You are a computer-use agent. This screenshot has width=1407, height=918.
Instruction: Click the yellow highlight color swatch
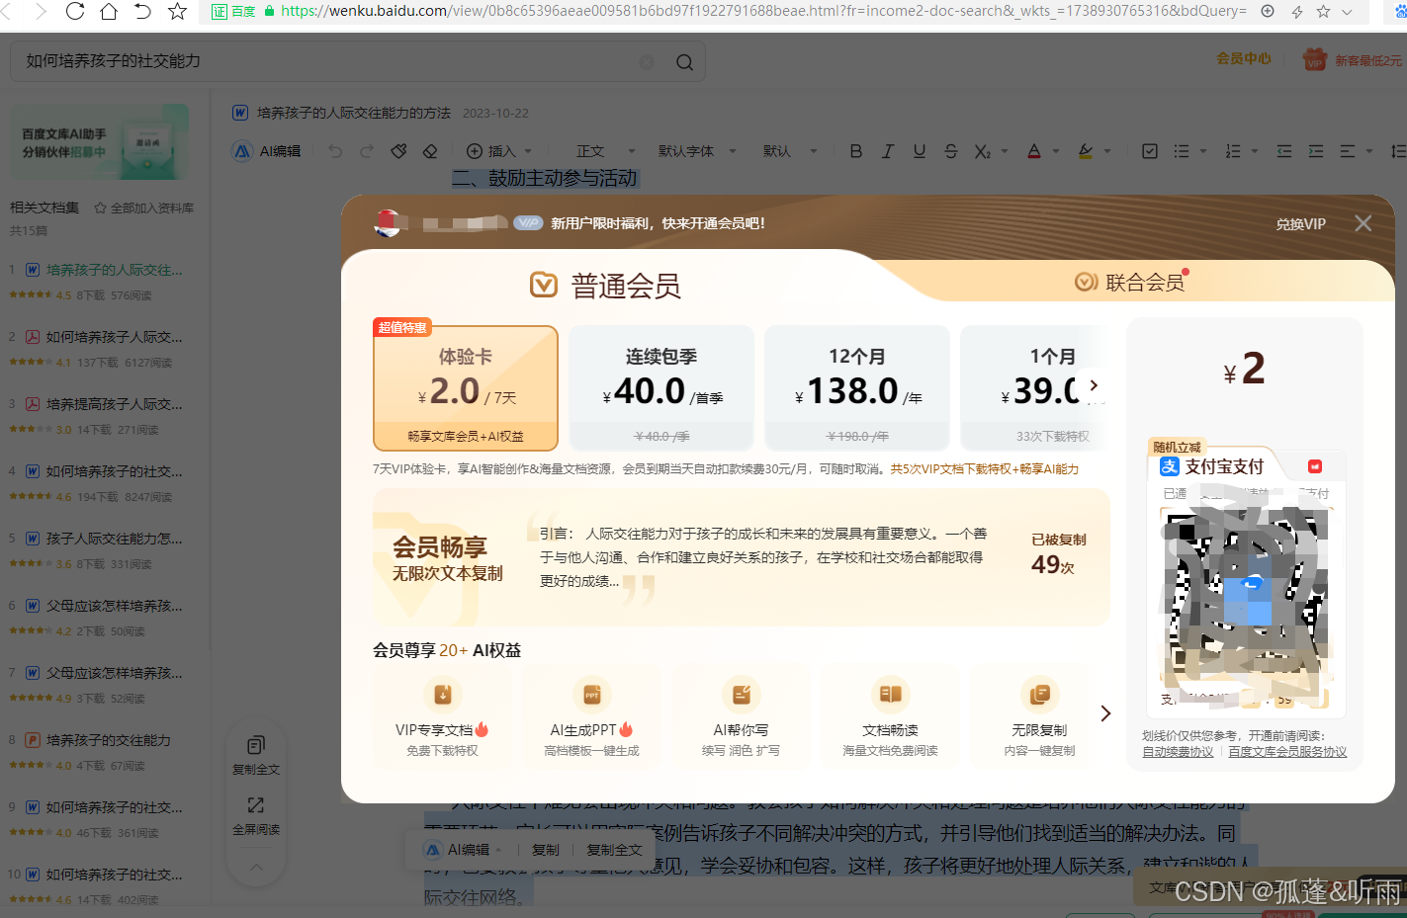(1086, 151)
